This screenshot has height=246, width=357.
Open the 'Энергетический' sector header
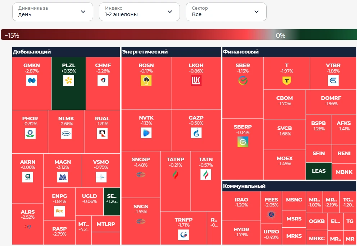[171, 52]
